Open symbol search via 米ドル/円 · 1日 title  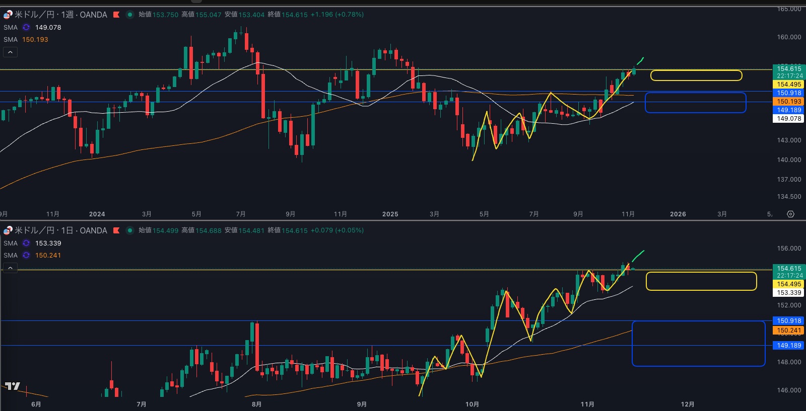pos(60,230)
